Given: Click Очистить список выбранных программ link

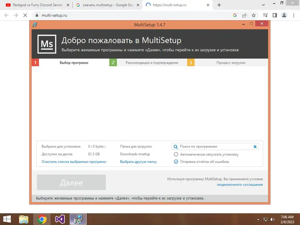Looking at the screenshot, I should coord(74,162).
